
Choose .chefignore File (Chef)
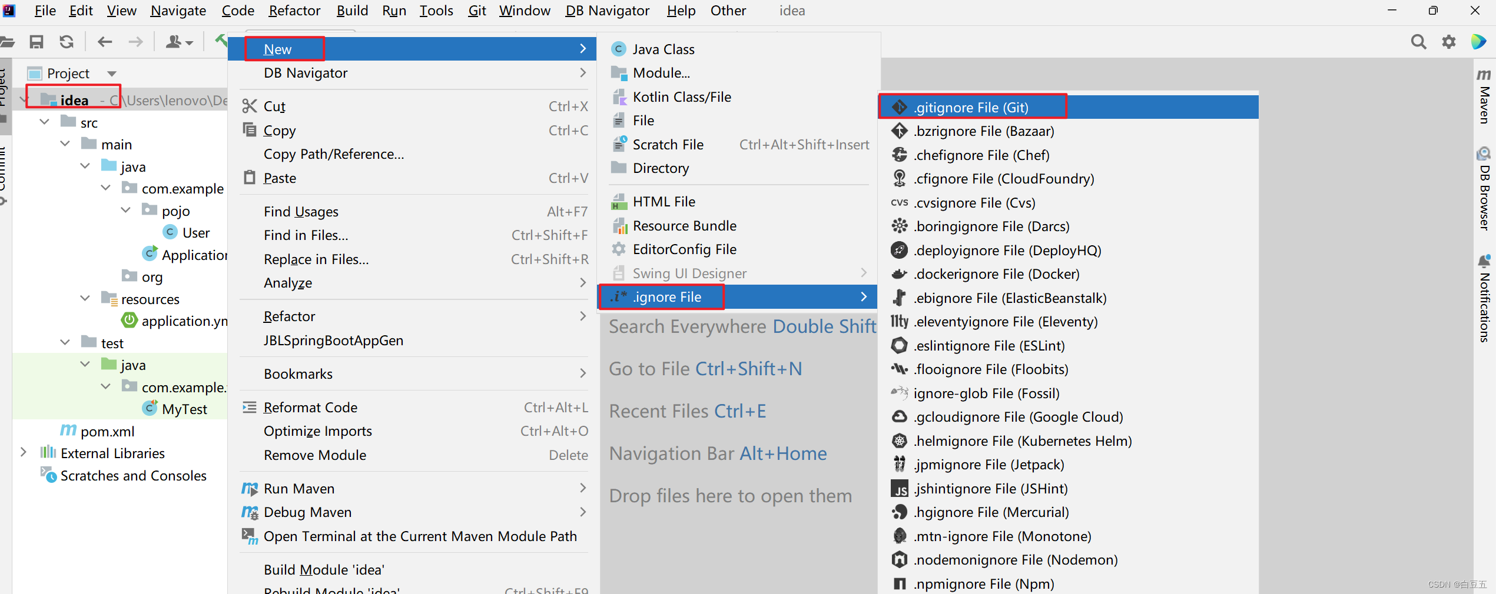coord(1068,155)
